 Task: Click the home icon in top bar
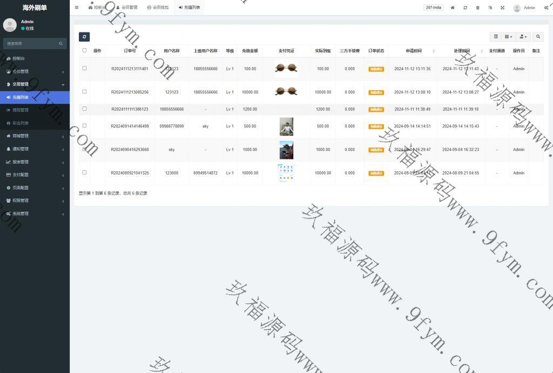[x=453, y=8]
